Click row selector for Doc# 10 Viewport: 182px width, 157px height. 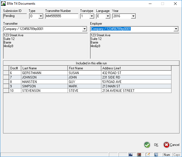[x=6, y=91]
